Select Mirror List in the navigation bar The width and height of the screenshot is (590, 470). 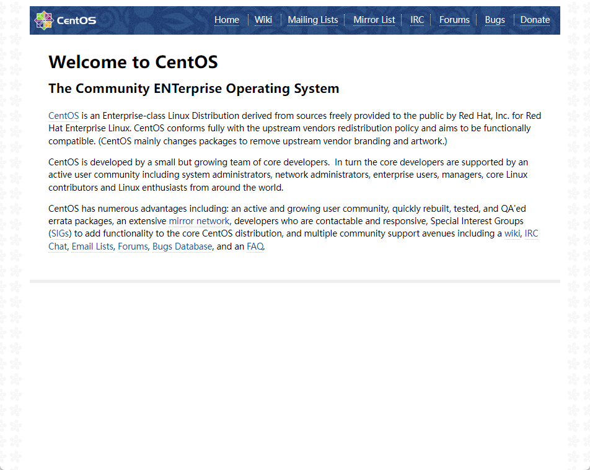pos(374,20)
